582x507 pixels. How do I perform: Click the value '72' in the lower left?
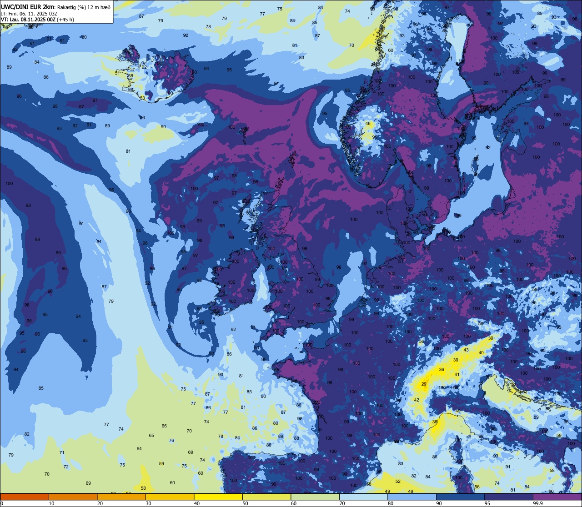coord(66,467)
